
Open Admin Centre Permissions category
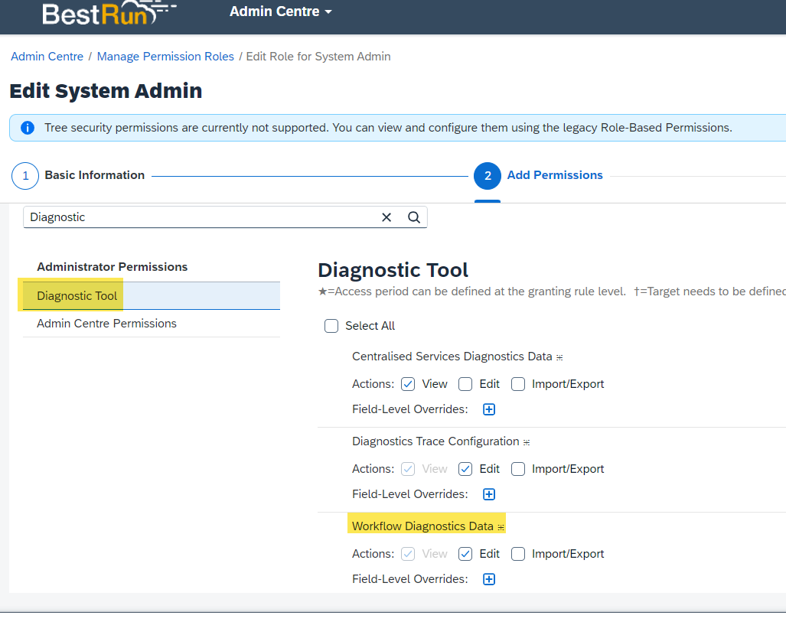coord(152,324)
